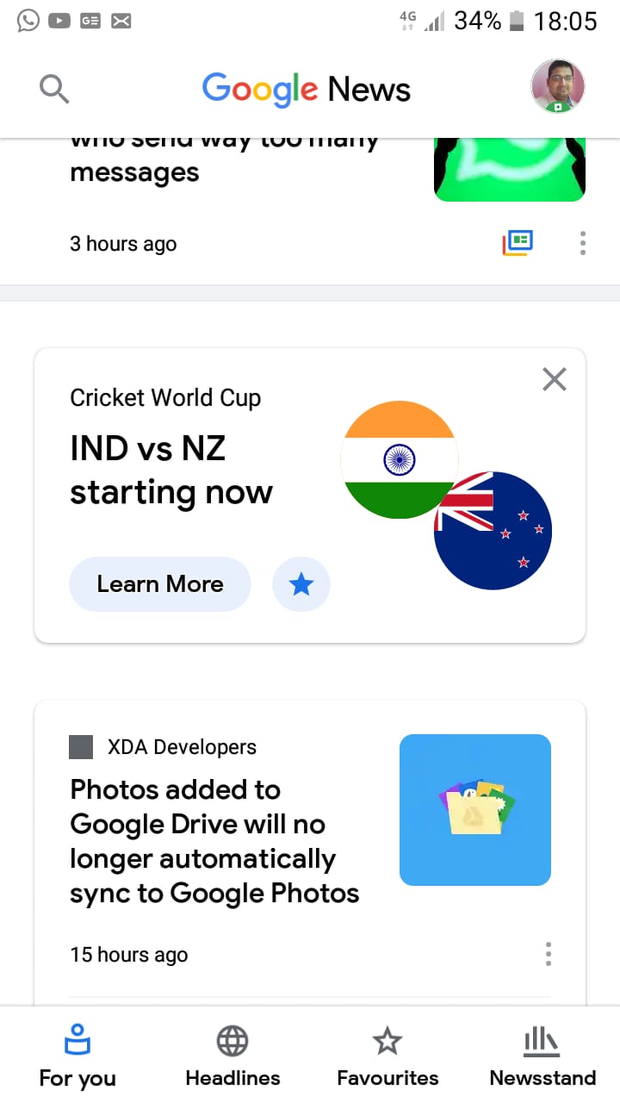620x1103 pixels.
Task: Tap Learn More about IND vs NZ
Action: coord(160,584)
